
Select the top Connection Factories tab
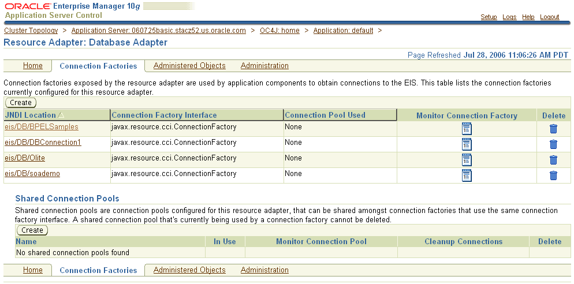click(x=98, y=66)
